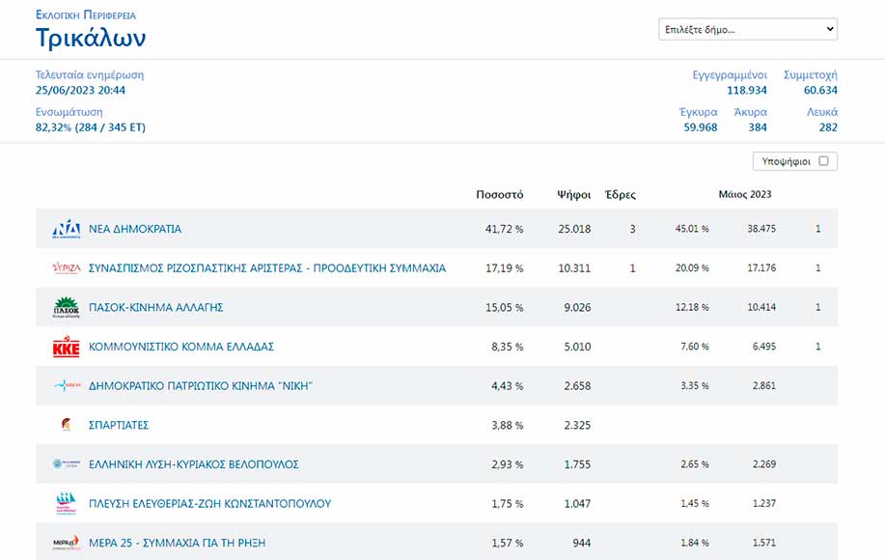The width and height of the screenshot is (885, 560).
Task: Click the Λευκά label
Action: click(x=822, y=112)
